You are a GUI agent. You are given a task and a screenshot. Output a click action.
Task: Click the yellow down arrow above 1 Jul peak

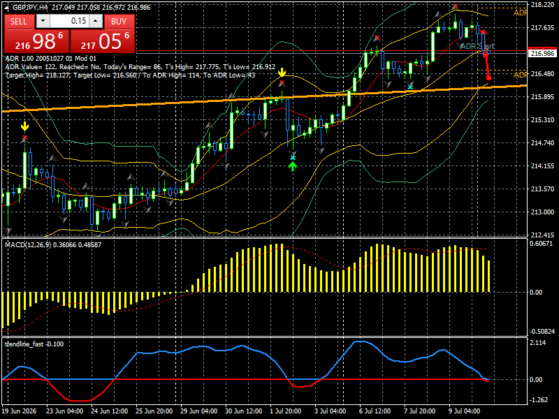282,73
